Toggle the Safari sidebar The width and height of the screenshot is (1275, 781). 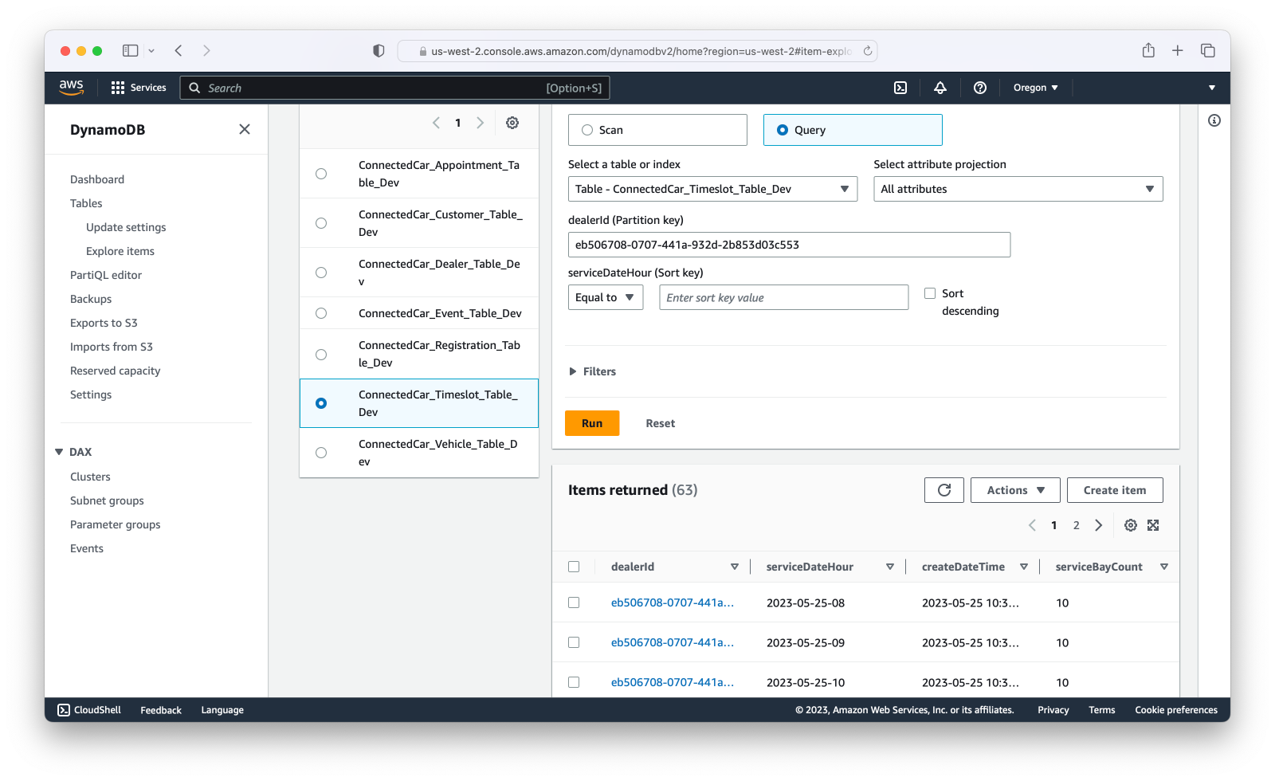[130, 50]
